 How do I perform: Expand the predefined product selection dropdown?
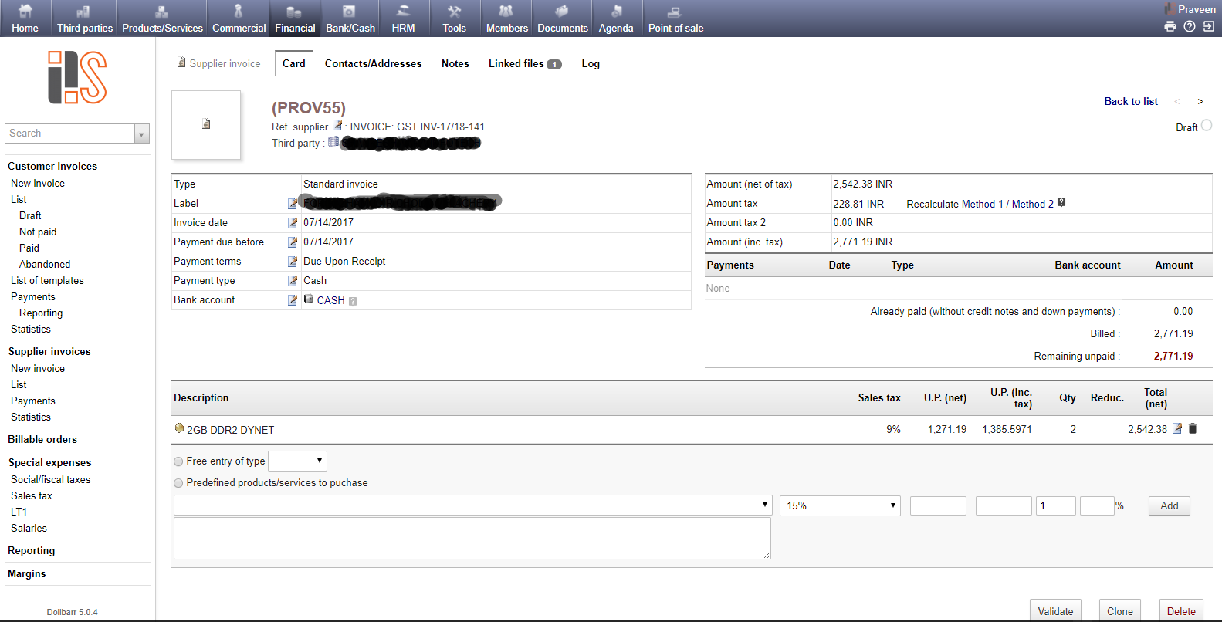(x=472, y=505)
